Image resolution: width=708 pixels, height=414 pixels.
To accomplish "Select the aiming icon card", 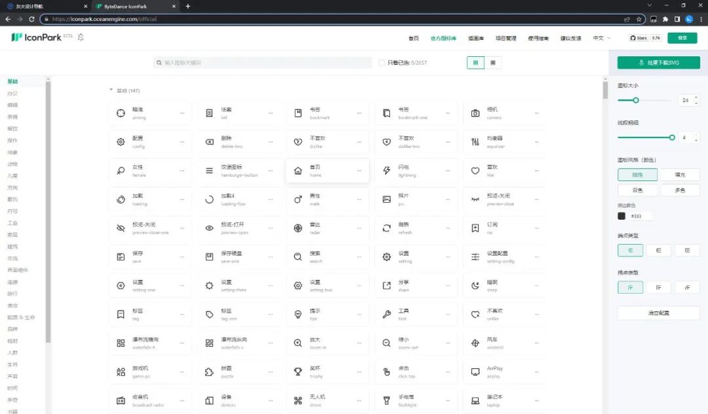I will tap(150, 113).
